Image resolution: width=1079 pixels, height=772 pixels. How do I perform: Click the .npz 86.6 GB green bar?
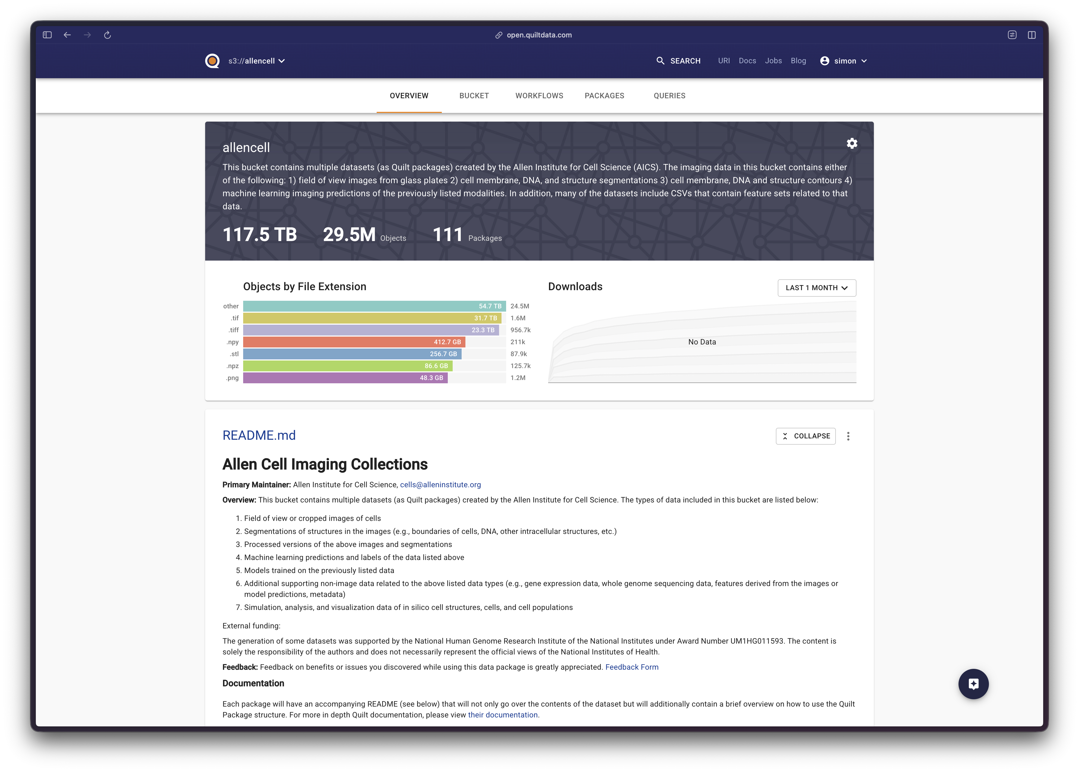click(x=348, y=366)
